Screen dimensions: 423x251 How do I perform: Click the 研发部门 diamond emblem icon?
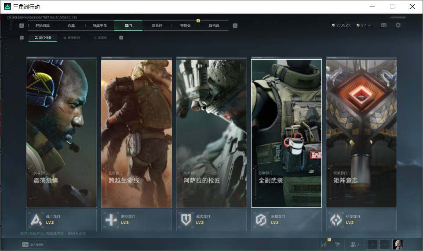336,220
